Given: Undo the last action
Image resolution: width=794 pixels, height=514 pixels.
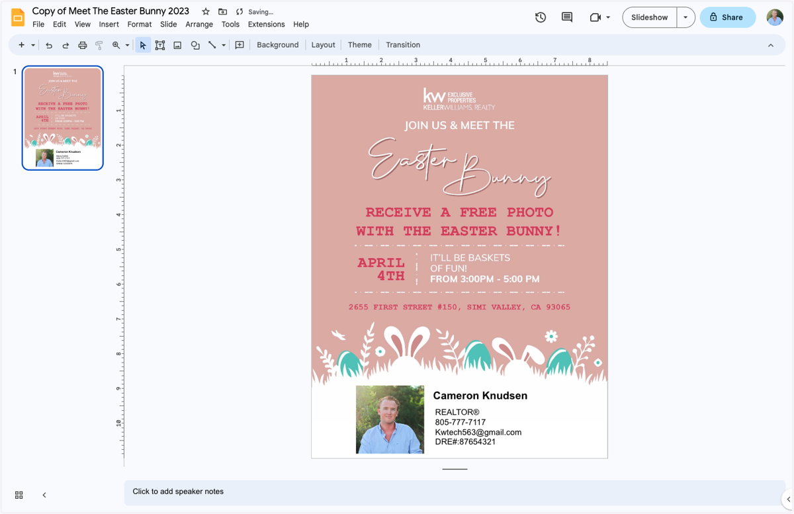Looking at the screenshot, I should click(49, 45).
